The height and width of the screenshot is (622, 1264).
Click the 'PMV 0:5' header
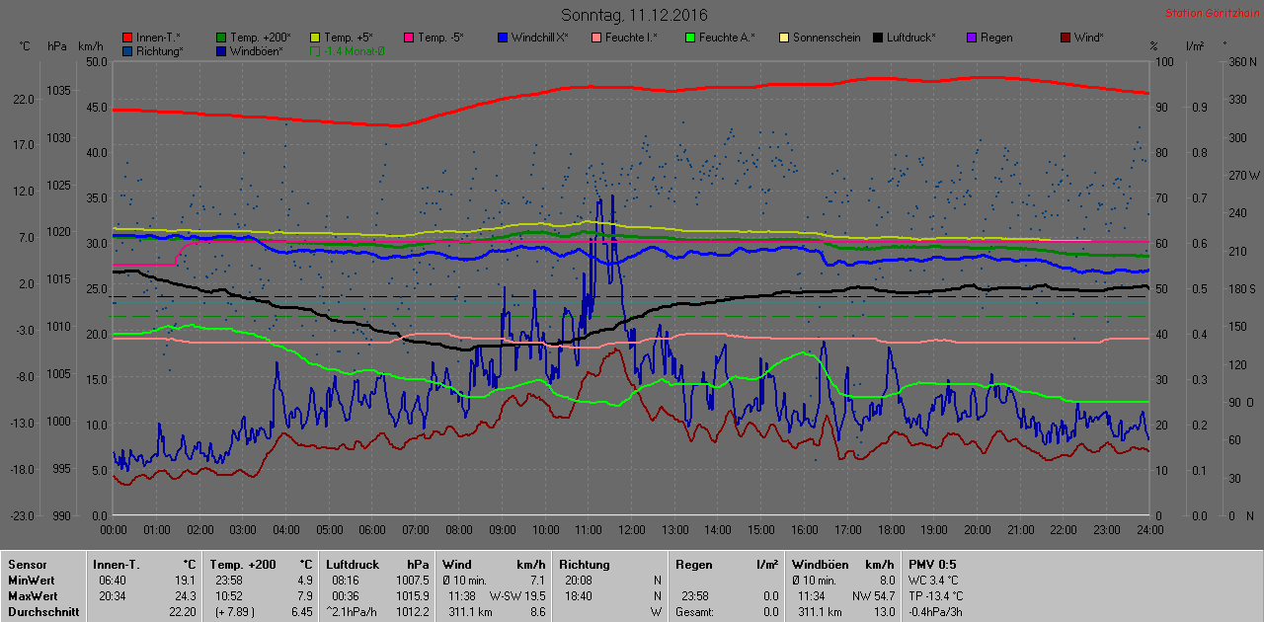[932, 565]
